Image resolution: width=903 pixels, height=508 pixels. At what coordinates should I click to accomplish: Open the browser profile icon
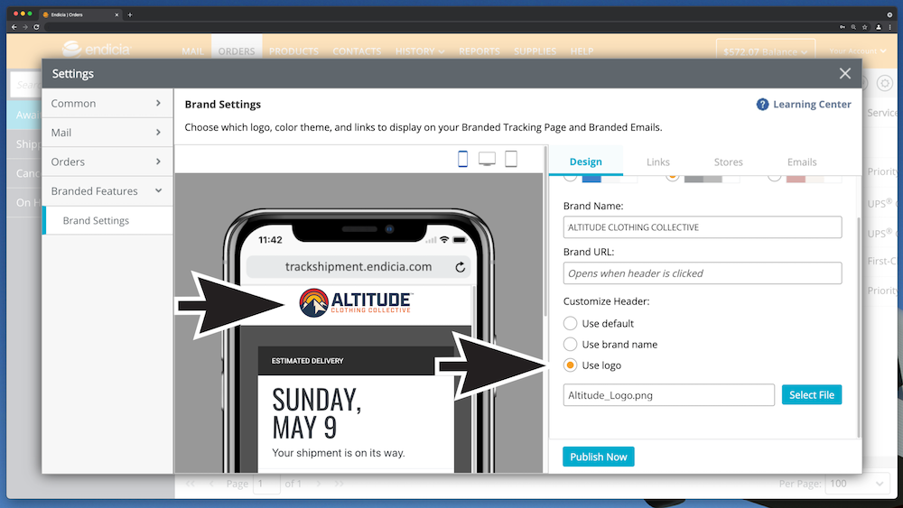tap(879, 27)
